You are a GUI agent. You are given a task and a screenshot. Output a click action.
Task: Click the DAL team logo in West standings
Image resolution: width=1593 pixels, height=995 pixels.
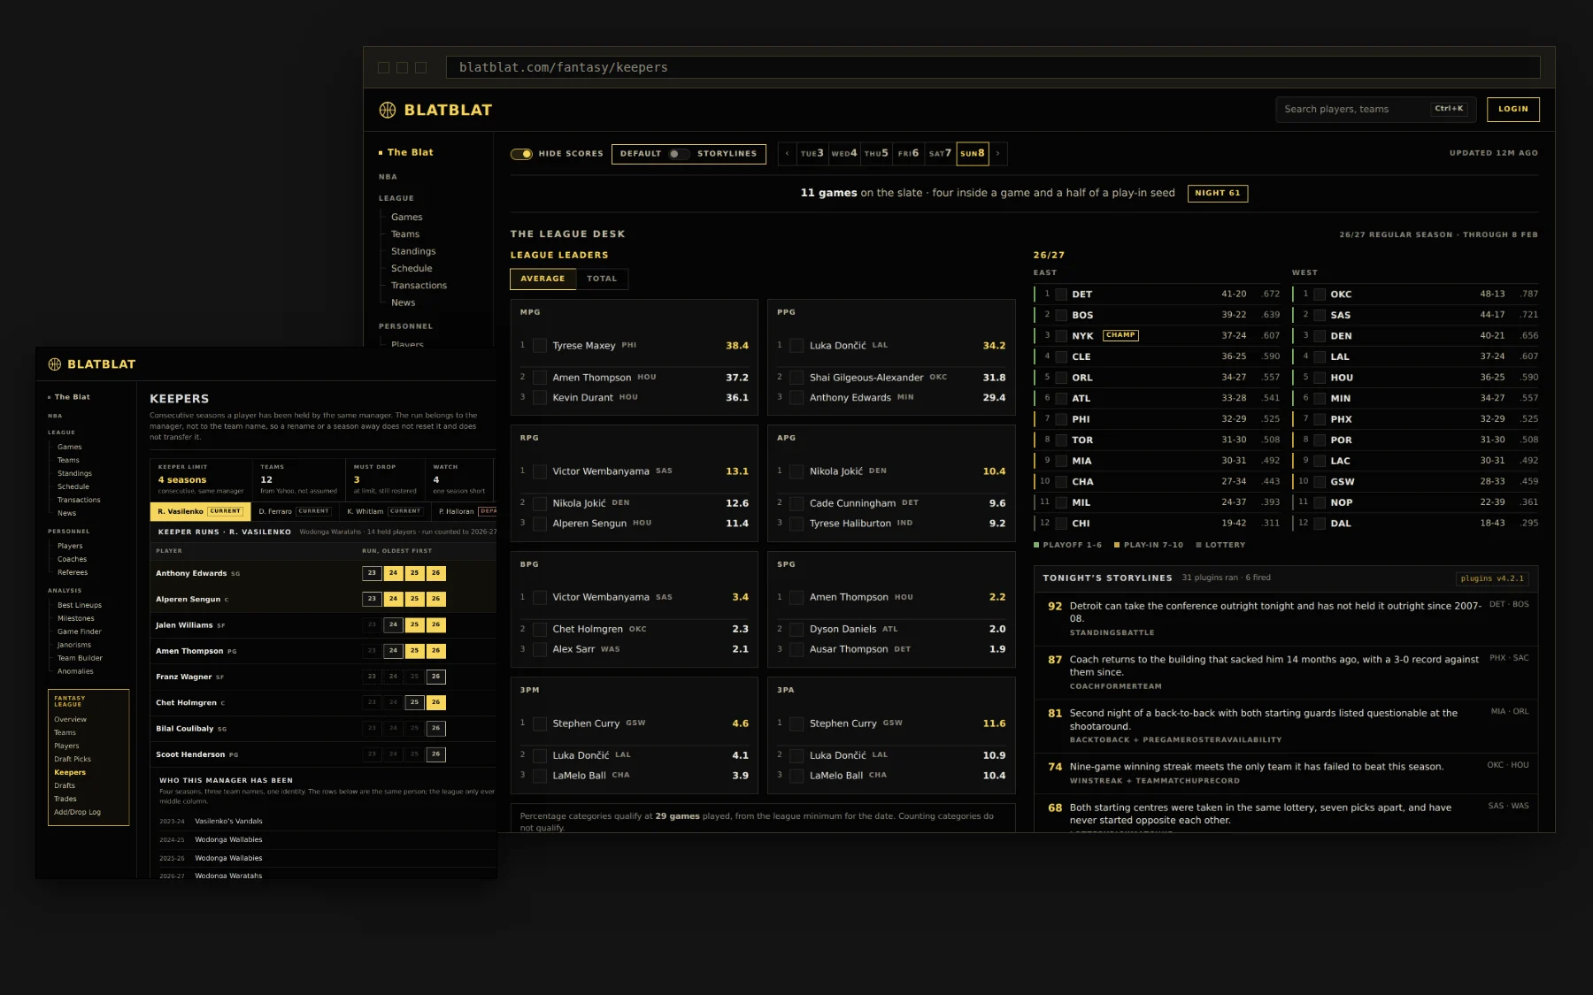pos(1320,524)
